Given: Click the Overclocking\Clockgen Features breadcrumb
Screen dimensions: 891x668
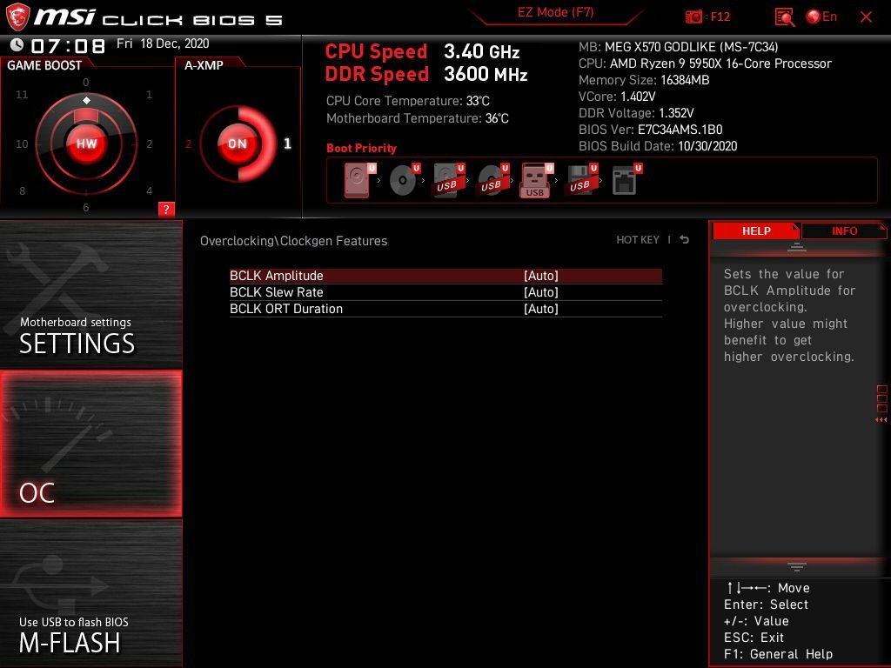Looking at the screenshot, I should tap(293, 241).
